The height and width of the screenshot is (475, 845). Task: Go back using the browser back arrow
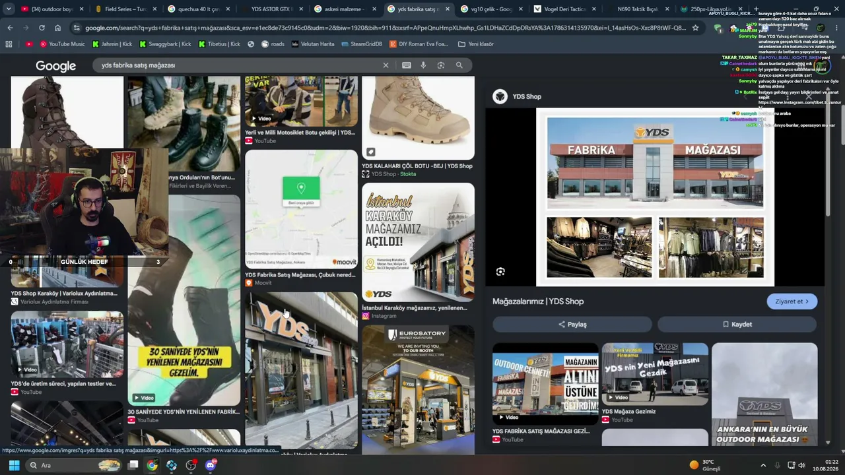(x=10, y=28)
